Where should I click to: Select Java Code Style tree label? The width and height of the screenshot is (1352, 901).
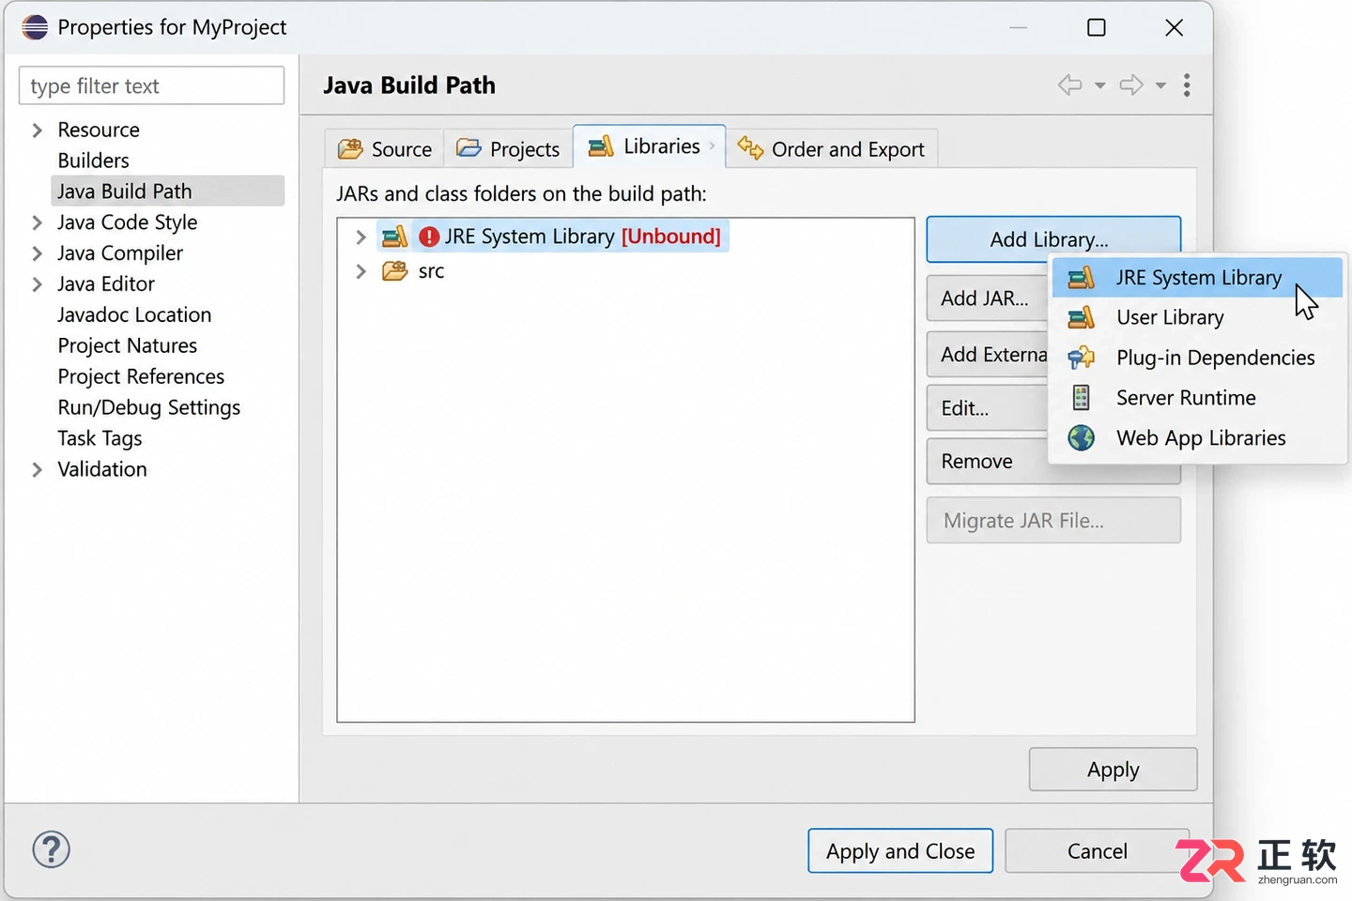click(128, 222)
